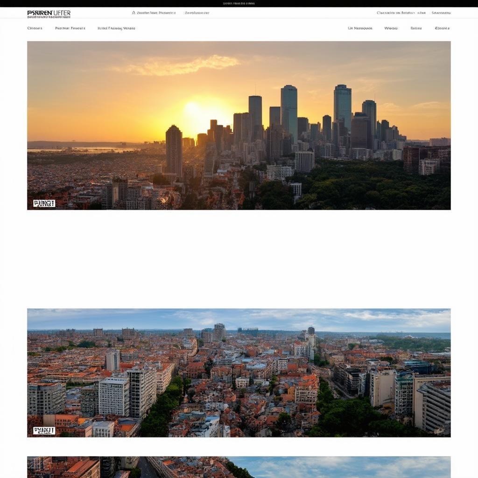Open the second center link in the top header
The image size is (478, 478).
point(197,13)
